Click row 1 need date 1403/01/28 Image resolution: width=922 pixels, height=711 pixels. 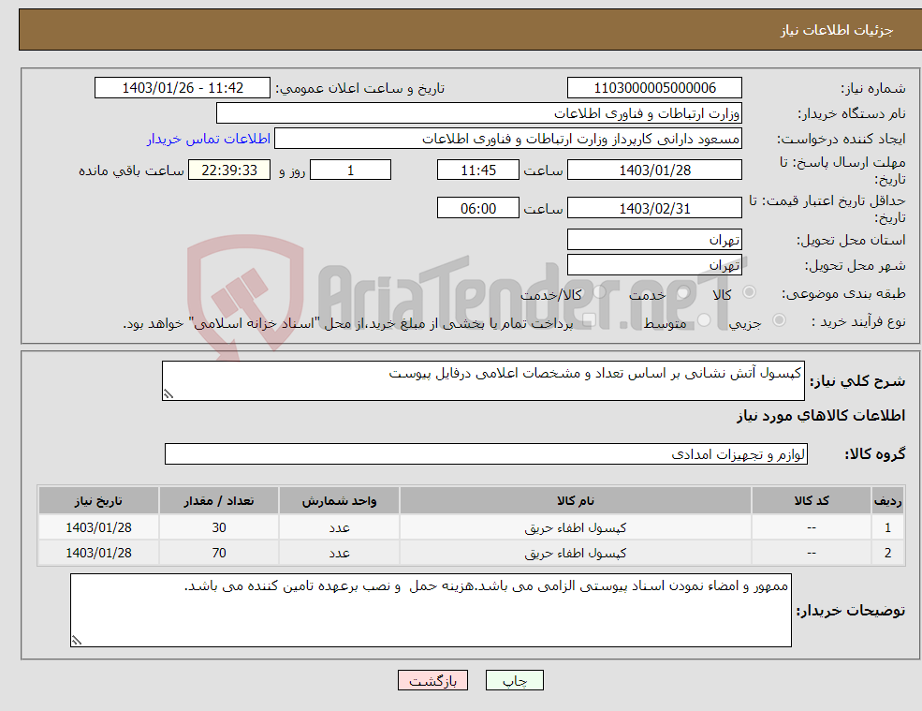click(x=99, y=528)
